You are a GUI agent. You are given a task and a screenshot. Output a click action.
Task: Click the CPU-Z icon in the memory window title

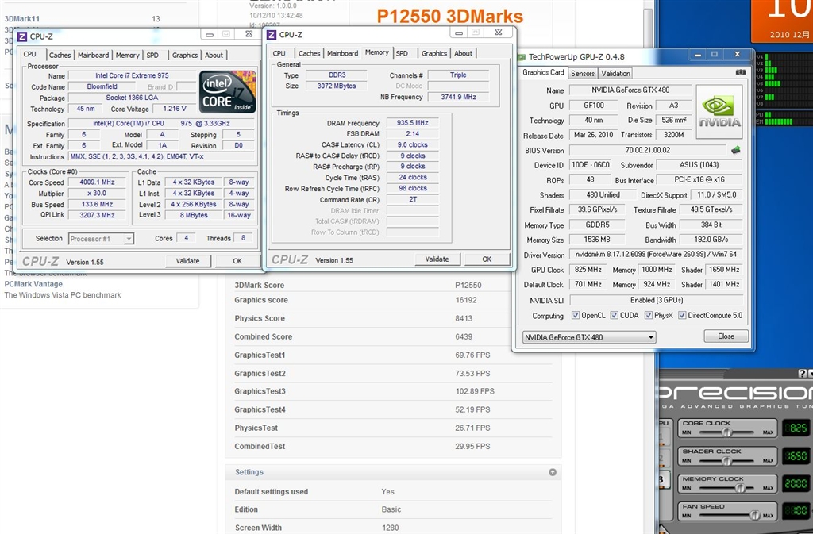(272, 35)
